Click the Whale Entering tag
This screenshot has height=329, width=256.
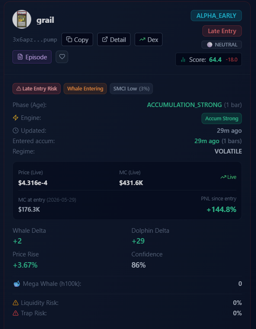(x=85, y=89)
